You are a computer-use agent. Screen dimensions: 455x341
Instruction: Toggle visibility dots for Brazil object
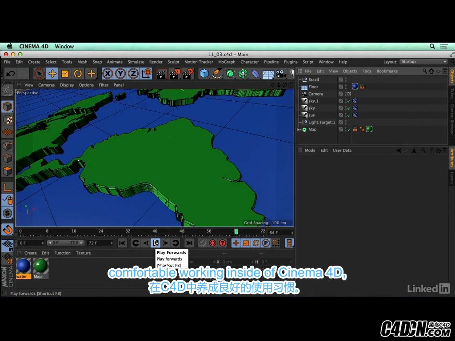click(x=346, y=79)
